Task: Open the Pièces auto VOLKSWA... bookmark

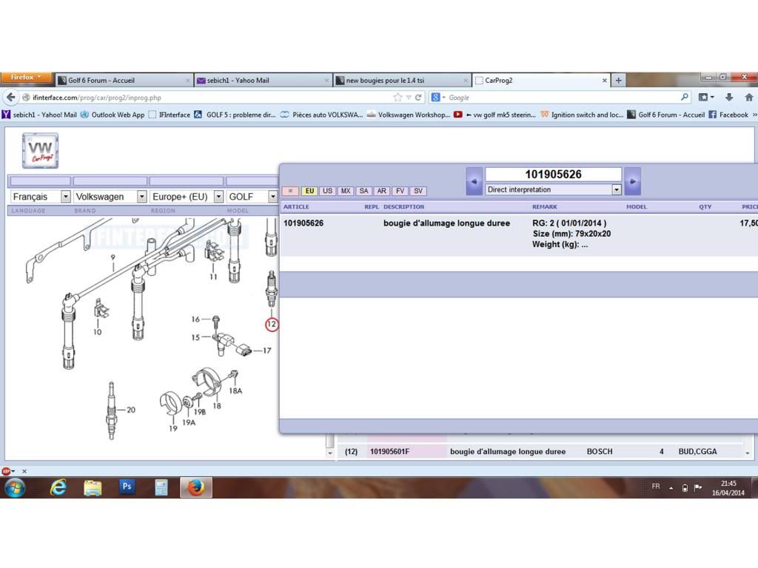Action: click(321, 115)
